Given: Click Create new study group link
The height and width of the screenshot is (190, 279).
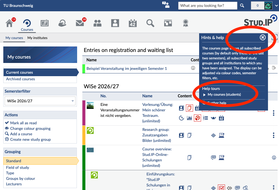Looking at the screenshot, I should click(x=30, y=139).
